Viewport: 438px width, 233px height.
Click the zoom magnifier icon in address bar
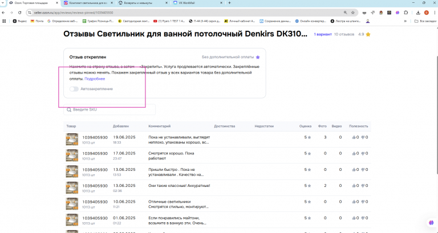[x=346, y=13]
